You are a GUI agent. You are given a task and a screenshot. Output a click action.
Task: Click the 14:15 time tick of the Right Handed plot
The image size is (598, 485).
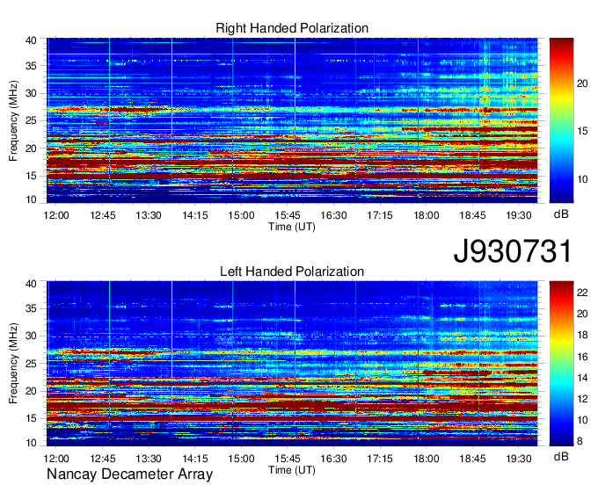point(195,215)
